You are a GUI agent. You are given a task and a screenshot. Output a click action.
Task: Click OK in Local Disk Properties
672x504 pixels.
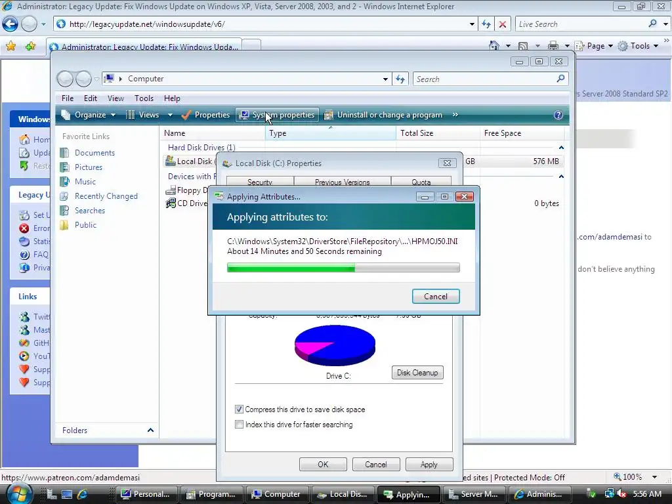point(323,465)
